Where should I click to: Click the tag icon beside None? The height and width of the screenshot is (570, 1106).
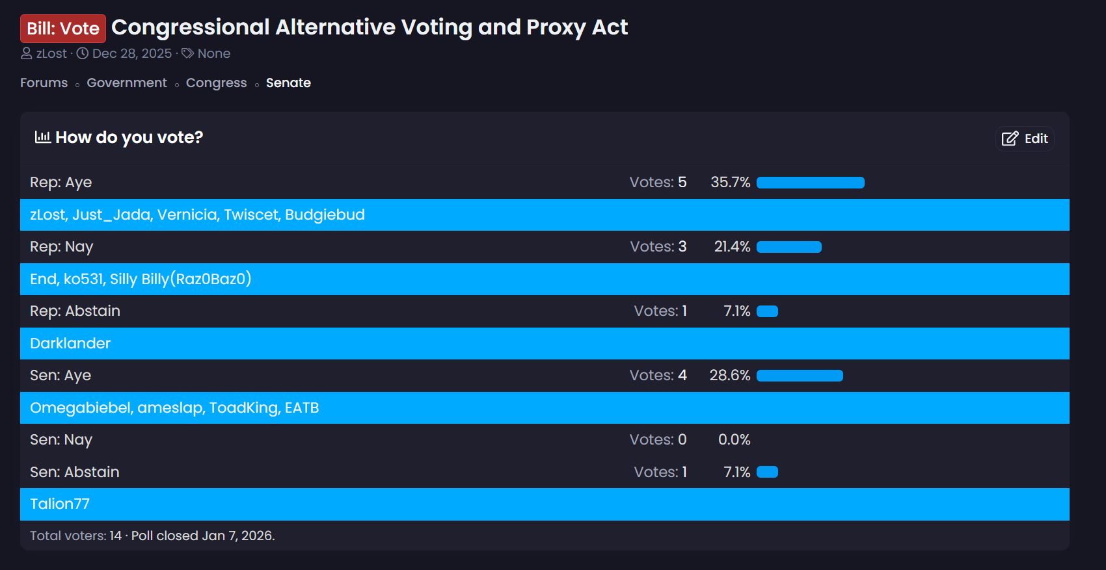[x=187, y=53]
